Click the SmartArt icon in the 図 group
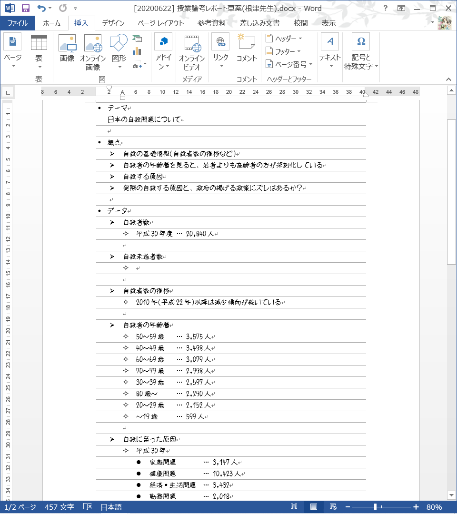The height and width of the screenshot is (514, 457). coord(138,39)
